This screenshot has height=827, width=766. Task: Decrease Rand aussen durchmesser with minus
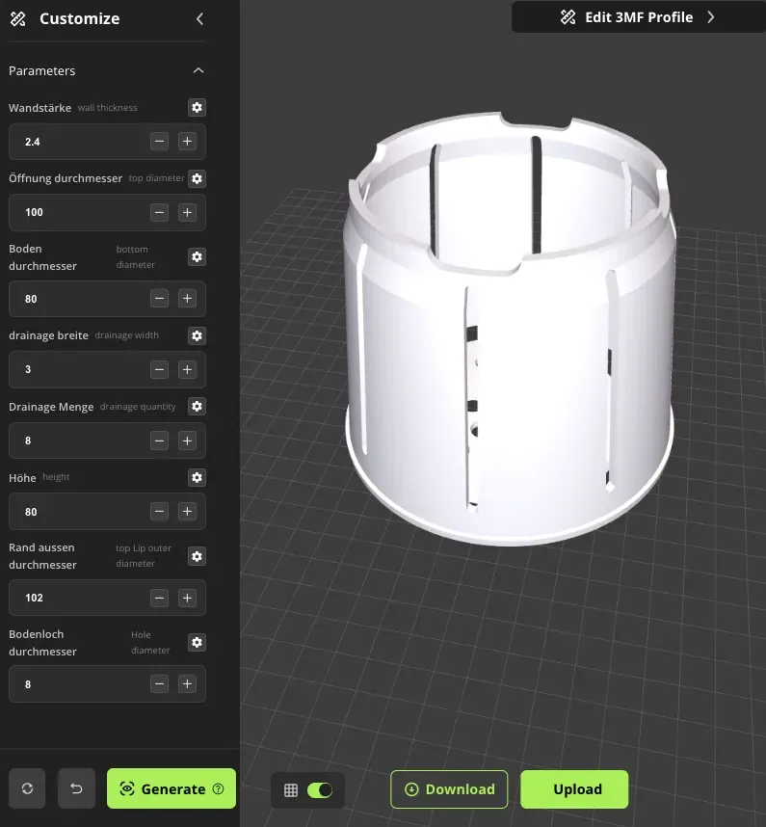(159, 598)
